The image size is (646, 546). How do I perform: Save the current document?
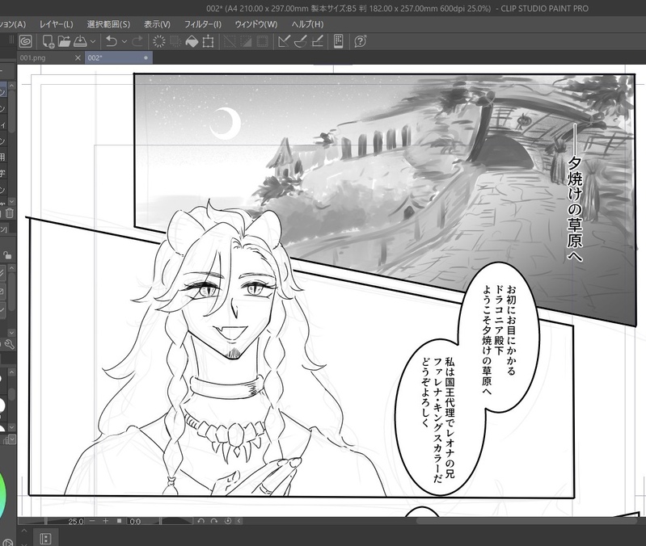[80, 41]
